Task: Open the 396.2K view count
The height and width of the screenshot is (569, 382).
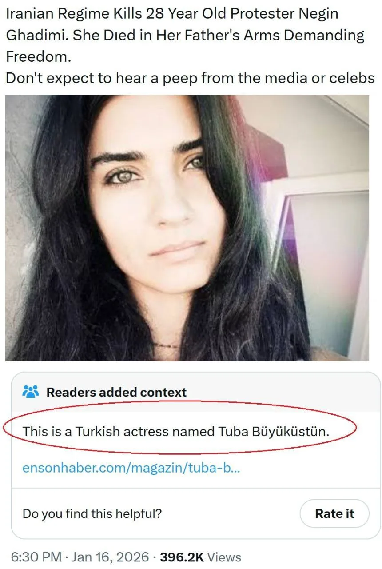Action: (x=182, y=557)
